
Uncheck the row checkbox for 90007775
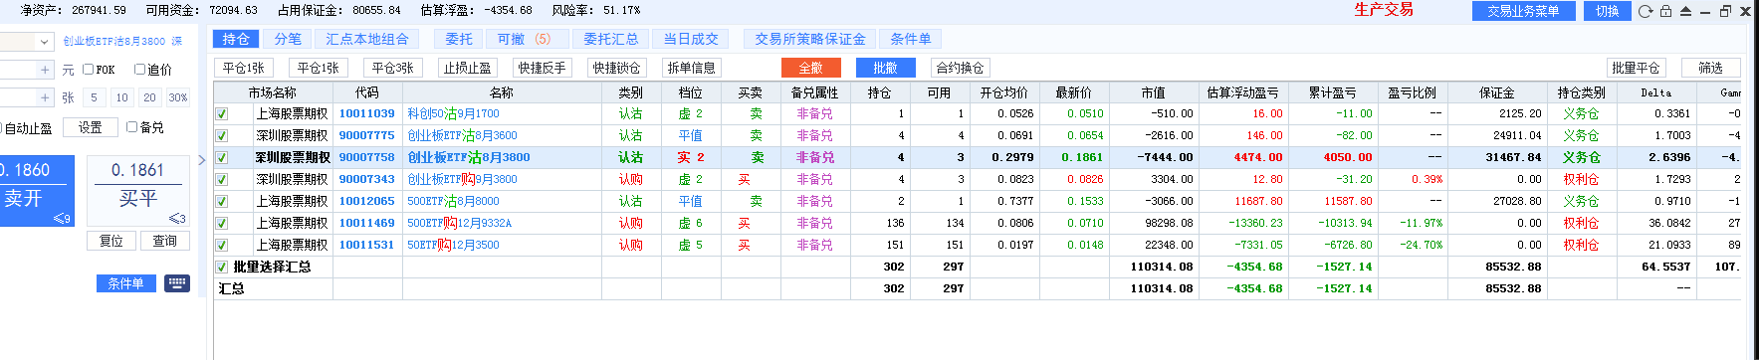pos(222,136)
